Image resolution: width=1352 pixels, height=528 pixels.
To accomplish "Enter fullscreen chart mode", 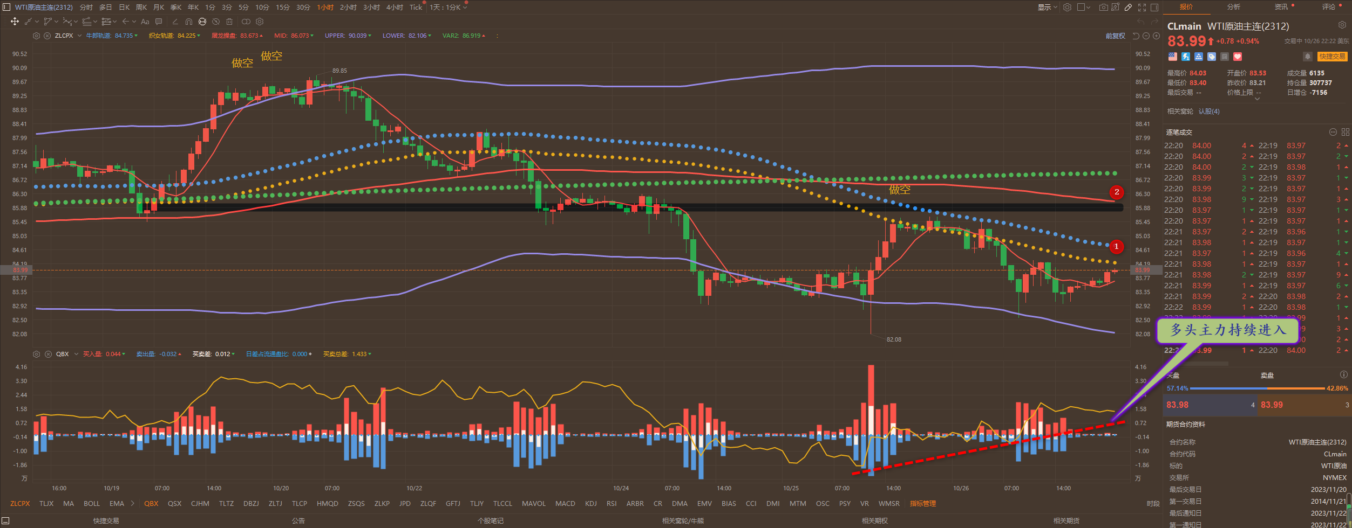I will click(x=1142, y=8).
